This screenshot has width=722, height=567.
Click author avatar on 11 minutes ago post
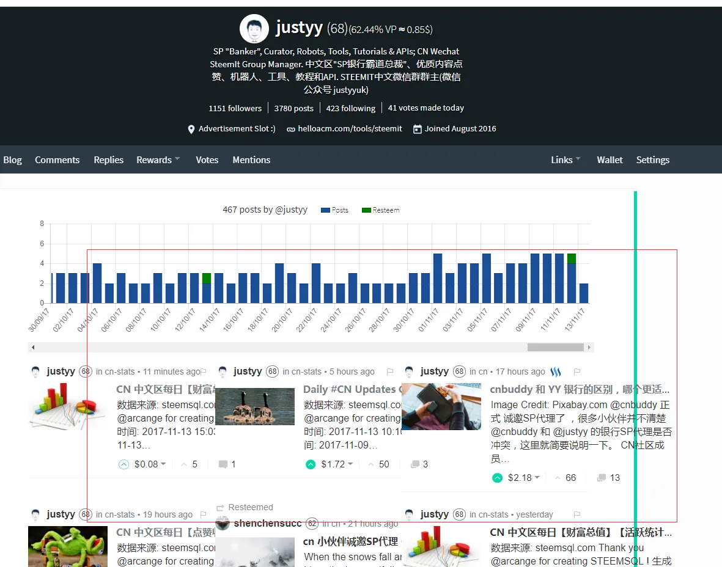(x=35, y=371)
